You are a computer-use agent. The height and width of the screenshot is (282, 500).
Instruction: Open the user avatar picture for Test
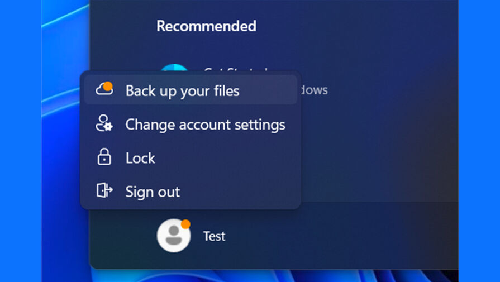coord(174,236)
